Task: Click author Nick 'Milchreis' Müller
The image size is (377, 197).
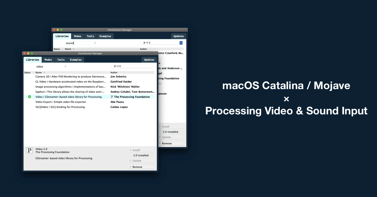Action: (x=125, y=87)
